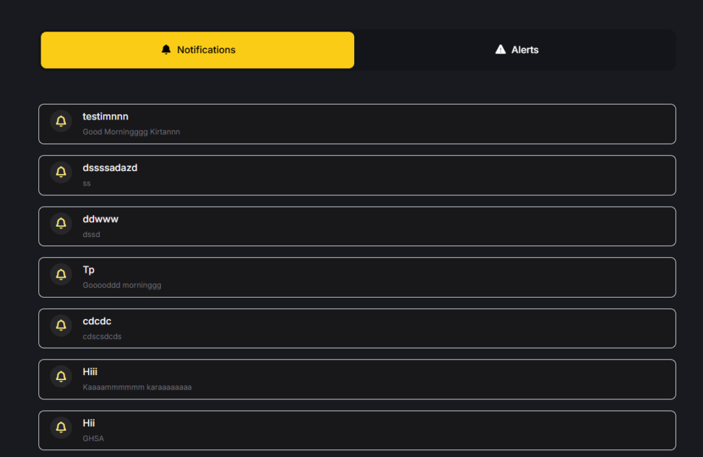This screenshot has height=457, width=703.
Task: Select the bell icon in the Tp row
Action: pyautogui.click(x=61, y=275)
